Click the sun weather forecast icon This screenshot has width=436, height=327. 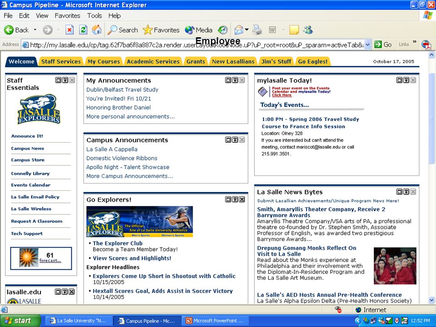click(x=29, y=258)
